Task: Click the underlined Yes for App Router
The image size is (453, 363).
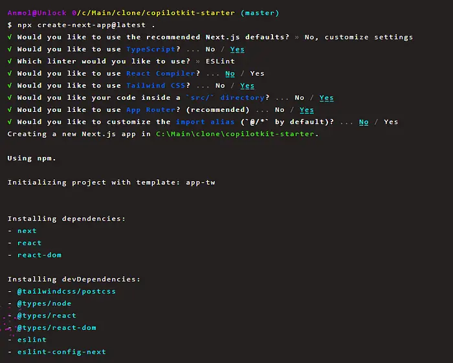Action: [x=307, y=110]
